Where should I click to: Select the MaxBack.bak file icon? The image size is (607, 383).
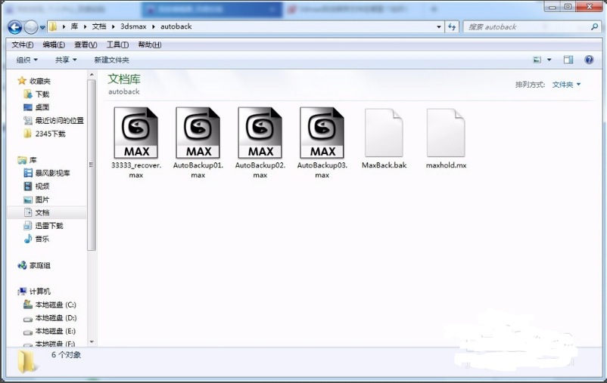click(384, 132)
